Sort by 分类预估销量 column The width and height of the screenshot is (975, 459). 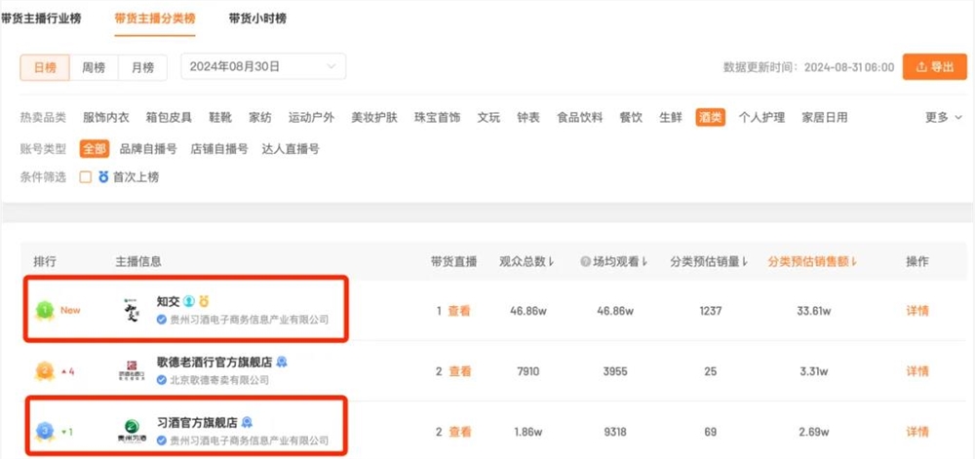(x=709, y=262)
